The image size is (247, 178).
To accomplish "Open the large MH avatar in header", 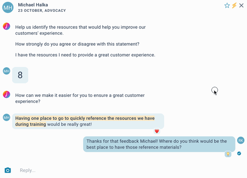I will click(x=8, y=8).
